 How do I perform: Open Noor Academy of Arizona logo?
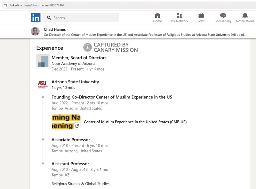coord(43,61)
